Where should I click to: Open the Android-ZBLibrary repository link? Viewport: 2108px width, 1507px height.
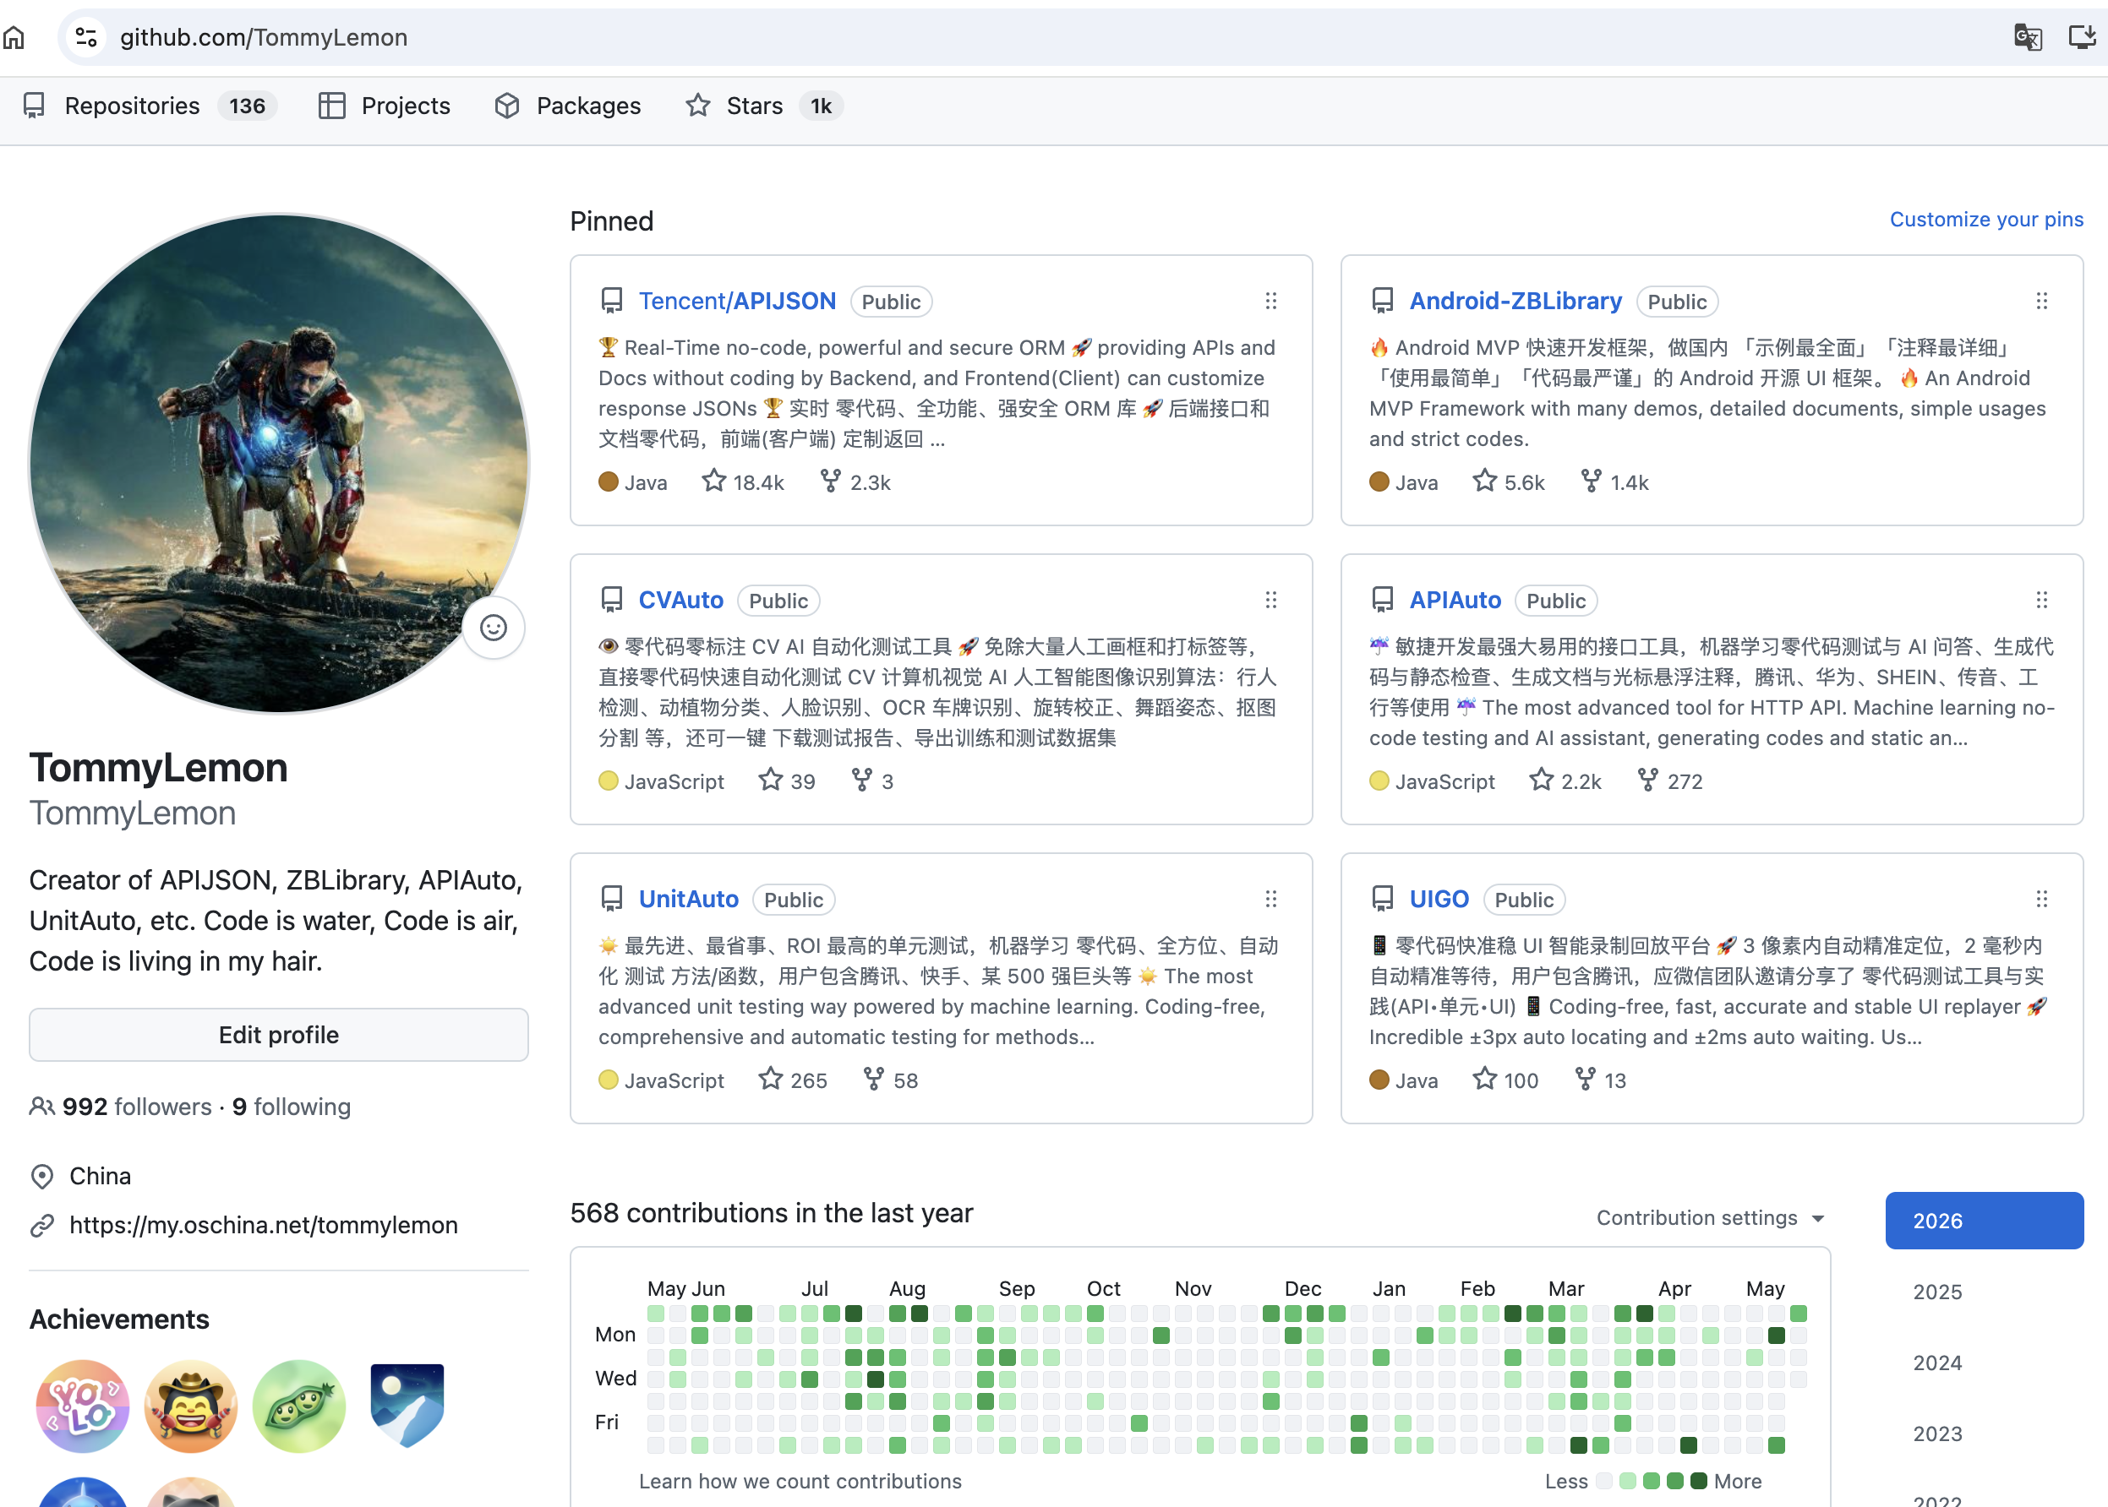tap(1515, 301)
